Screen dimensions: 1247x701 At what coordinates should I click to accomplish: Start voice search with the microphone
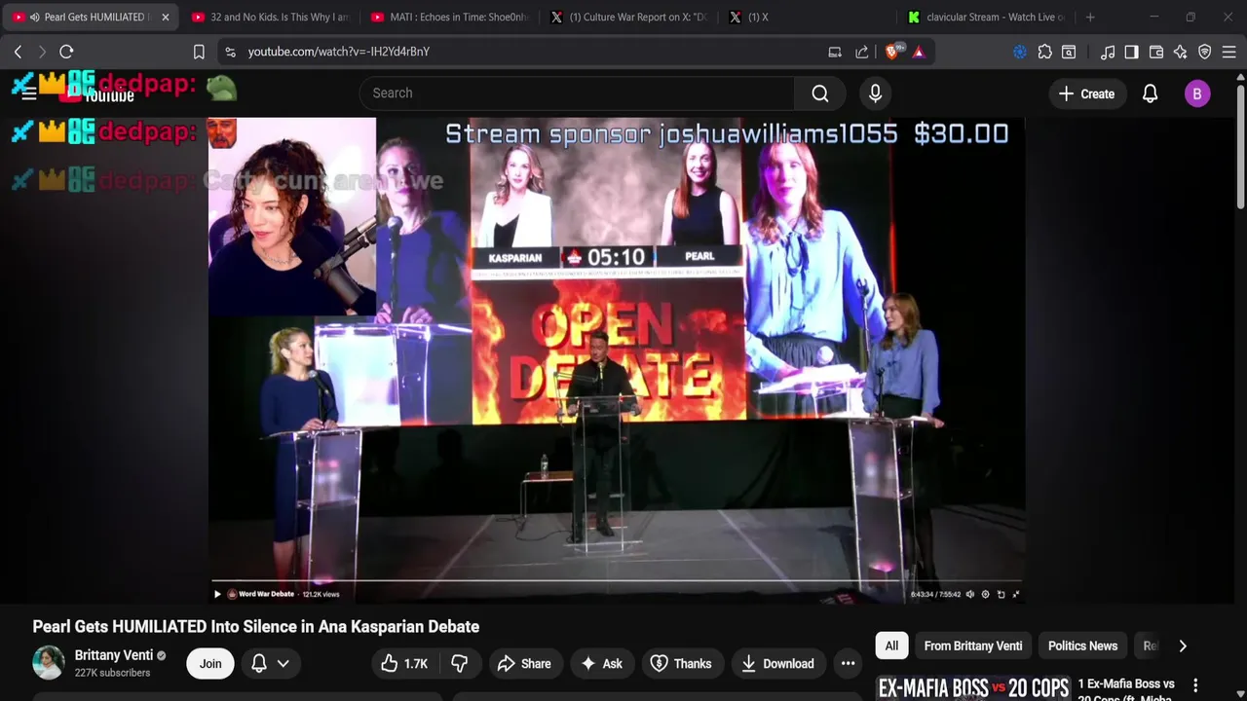click(x=875, y=93)
